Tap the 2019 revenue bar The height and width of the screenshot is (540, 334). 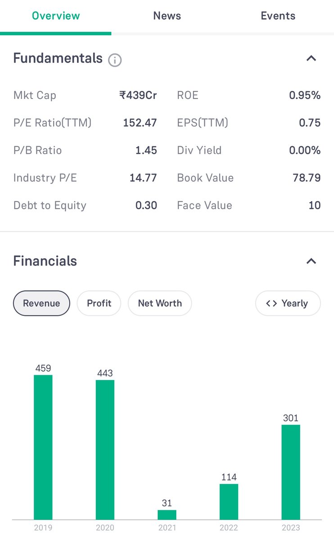point(43,447)
